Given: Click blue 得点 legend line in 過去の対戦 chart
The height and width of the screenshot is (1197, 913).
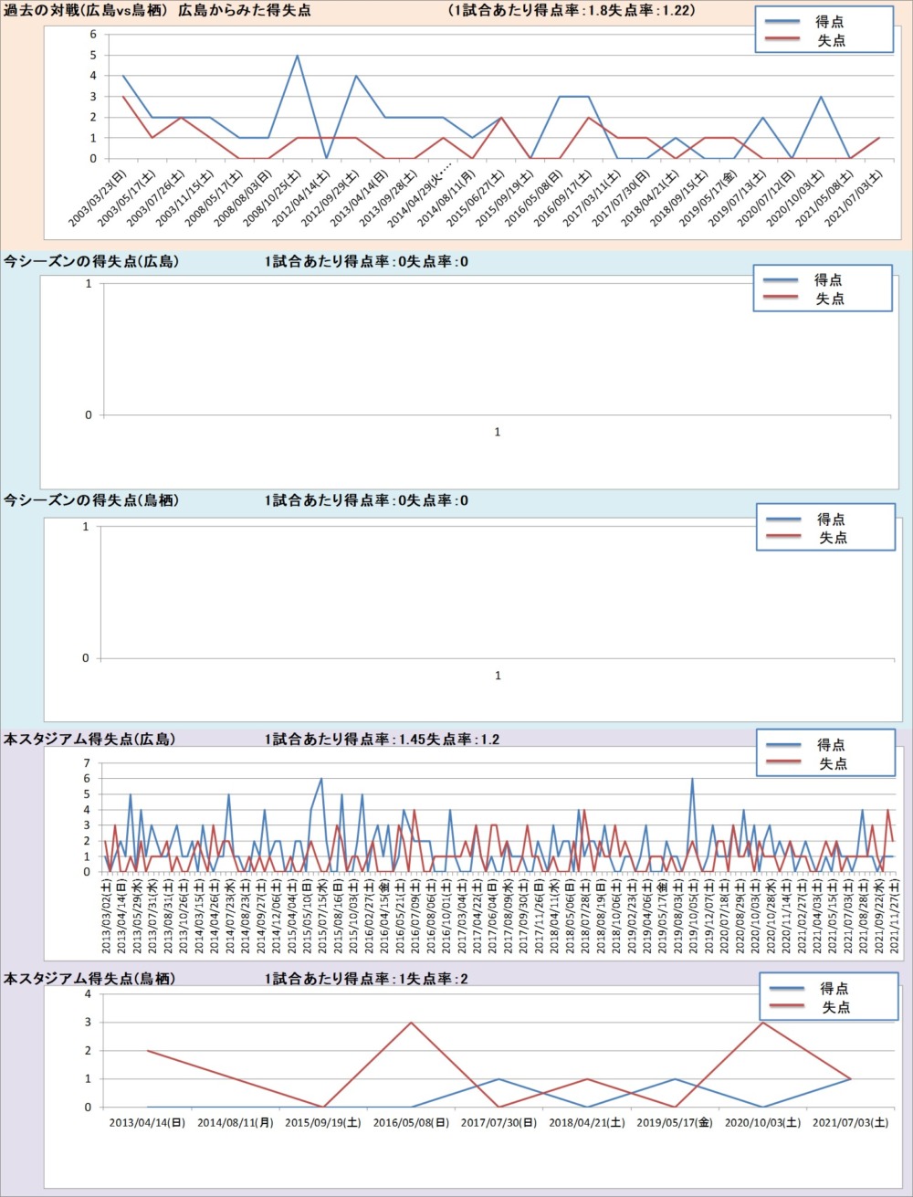Looking at the screenshot, I should tap(783, 21).
